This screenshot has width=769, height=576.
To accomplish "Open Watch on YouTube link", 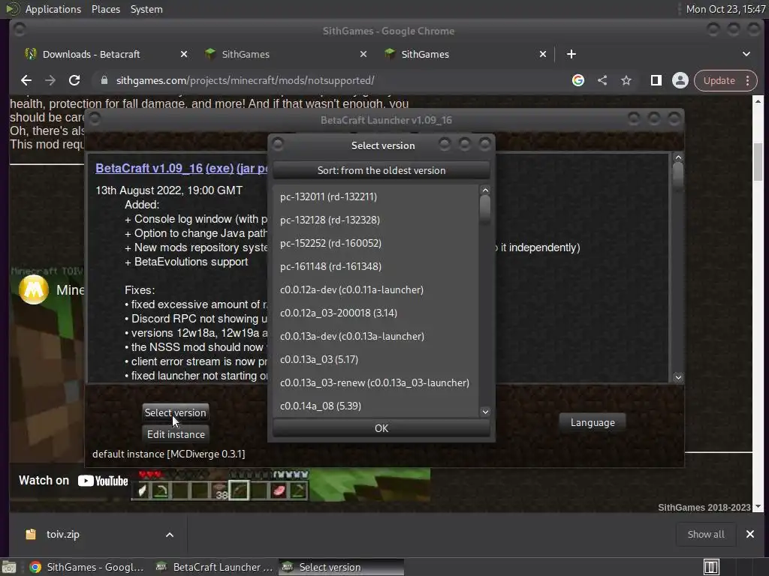I will 74,481.
